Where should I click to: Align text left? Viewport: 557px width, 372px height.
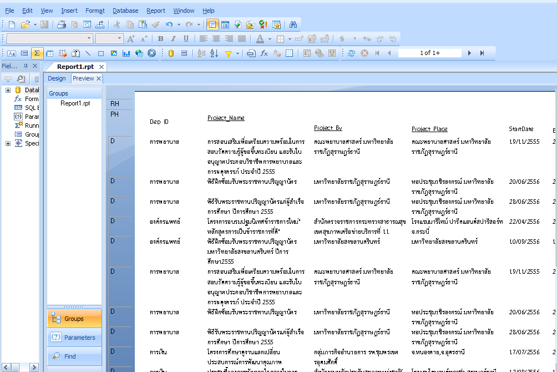[203, 39]
